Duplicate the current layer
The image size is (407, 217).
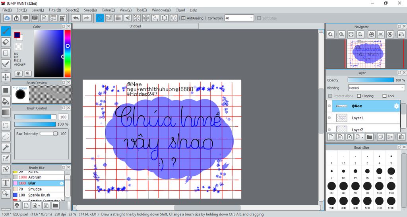tap(381, 137)
